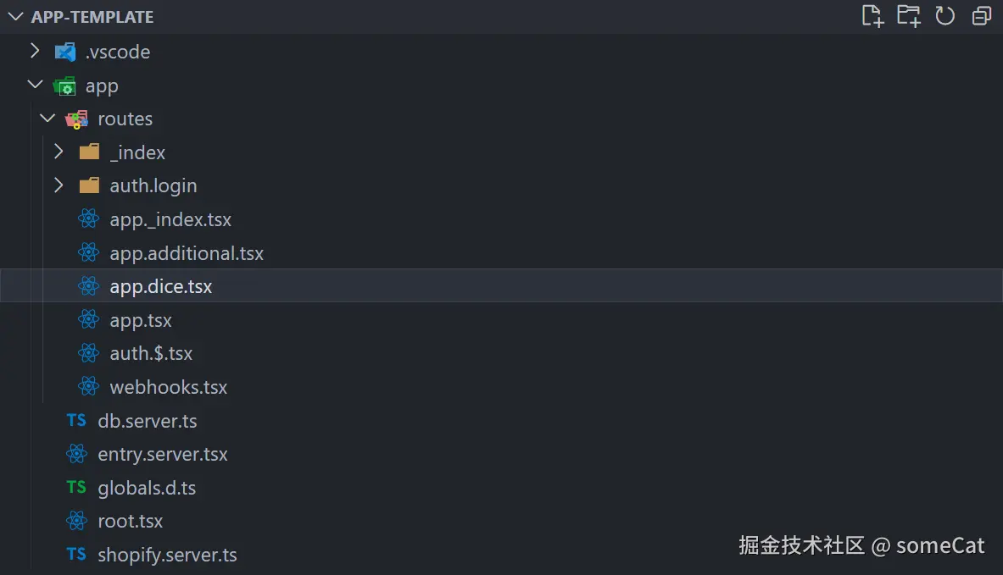Click the green TS icon of globals.d.ts
Image resolution: width=1003 pixels, height=575 pixels.
tap(76, 487)
